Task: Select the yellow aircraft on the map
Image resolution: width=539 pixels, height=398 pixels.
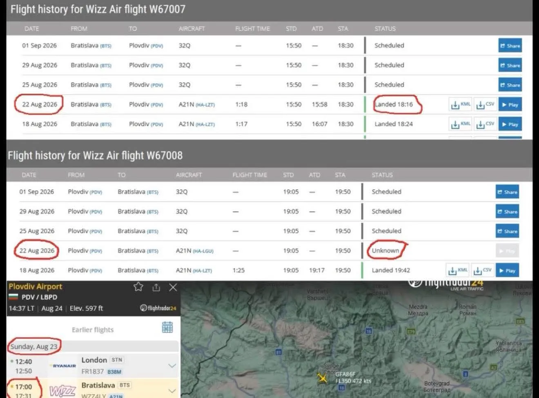Action: tap(322, 378)
